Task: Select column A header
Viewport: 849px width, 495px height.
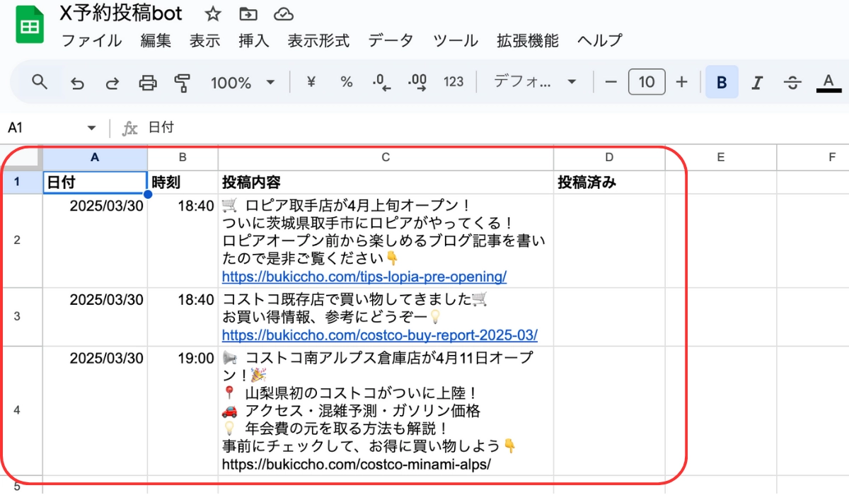Action: click(95, 157)
